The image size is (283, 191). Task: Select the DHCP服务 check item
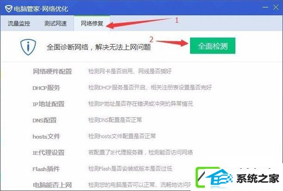coord(46,88)
